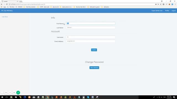Pause the screen recording

click(x=14, y=92)
